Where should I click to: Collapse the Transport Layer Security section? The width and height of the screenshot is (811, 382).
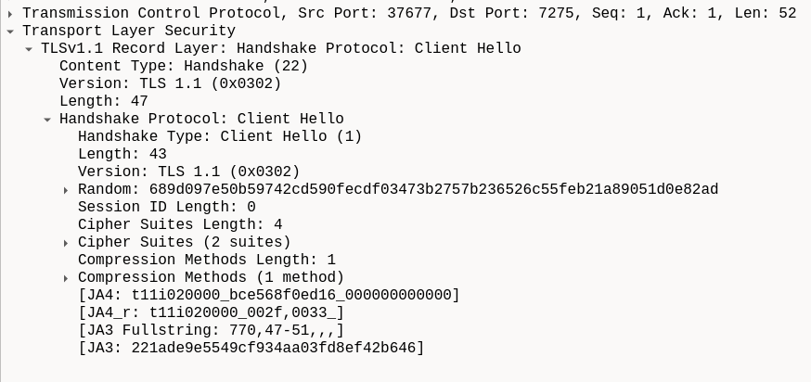[x=10, y=32]
